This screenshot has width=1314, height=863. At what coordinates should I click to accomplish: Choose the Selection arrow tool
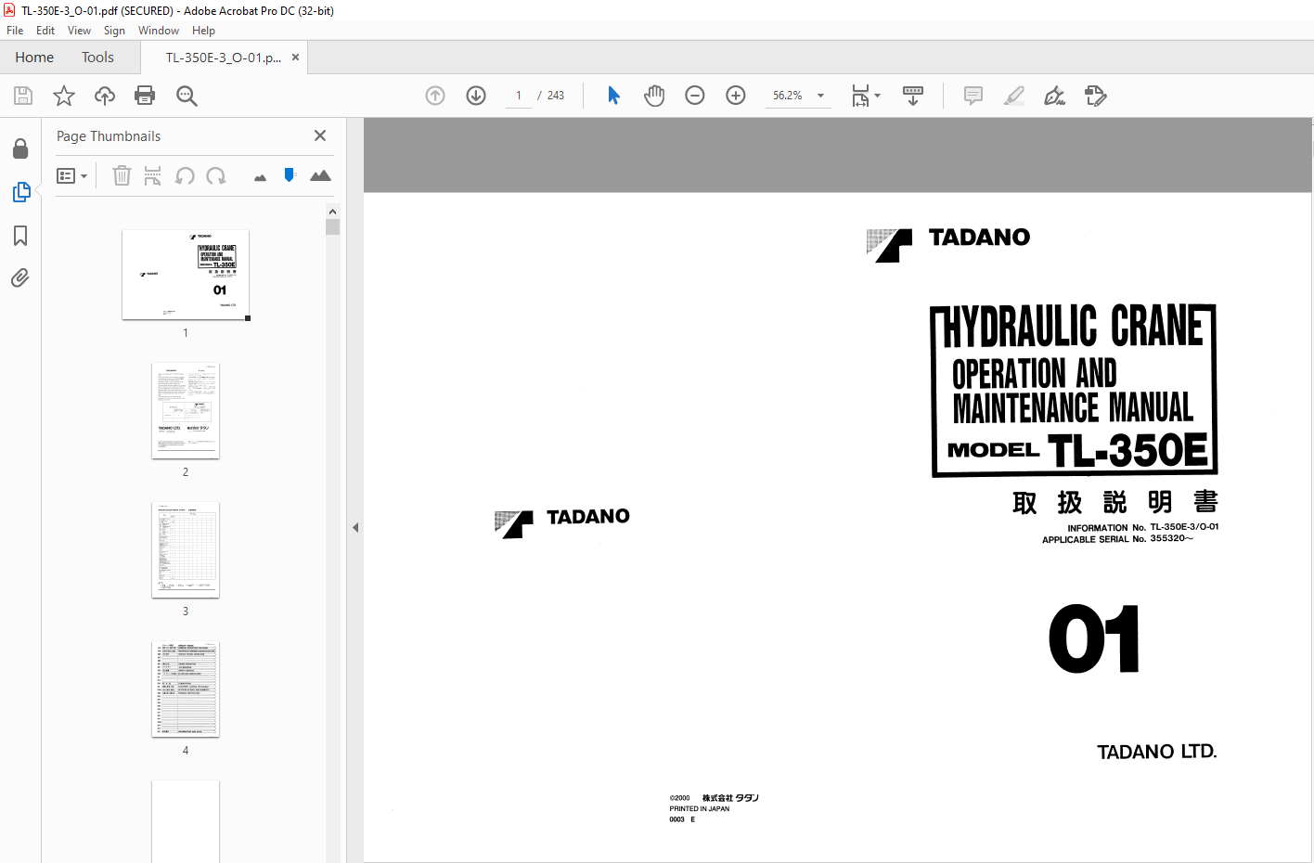(613, 96)
